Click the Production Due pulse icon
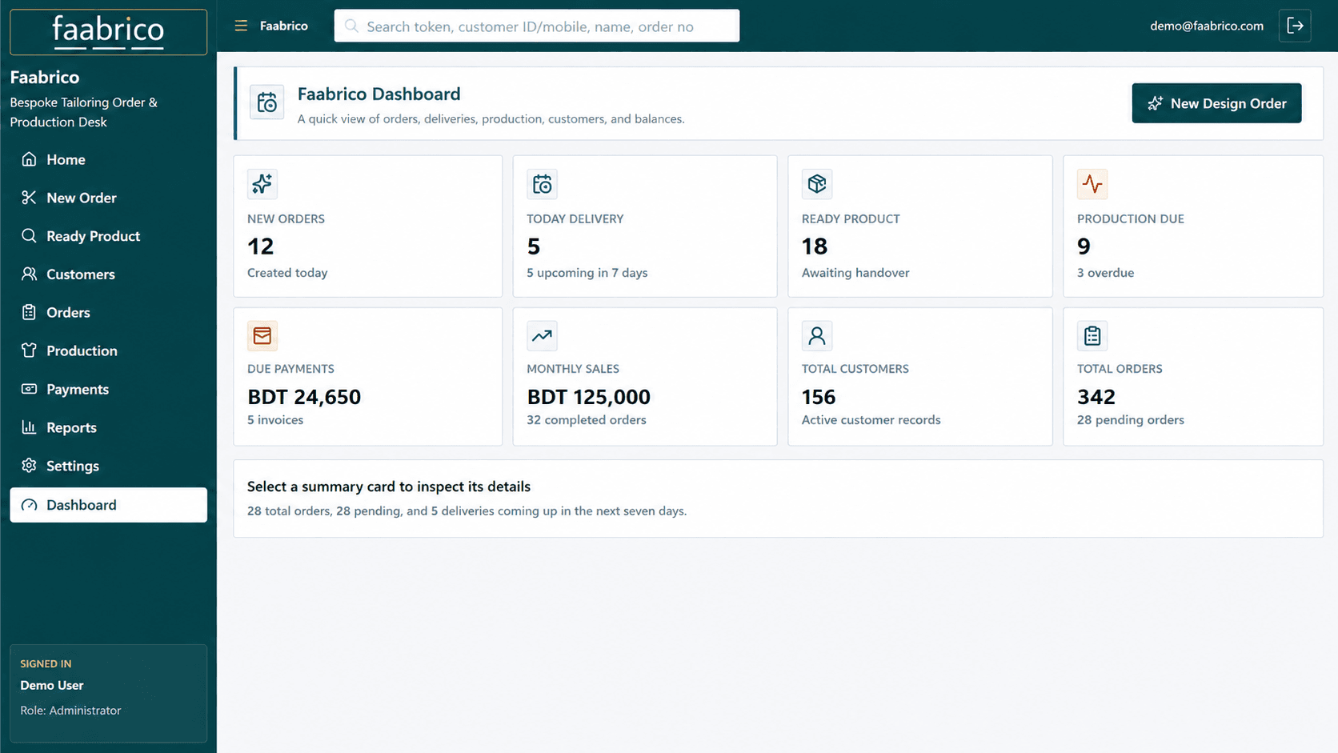Image resolution: width=1338 pixels, height=753 pixels. [1092, 184]
